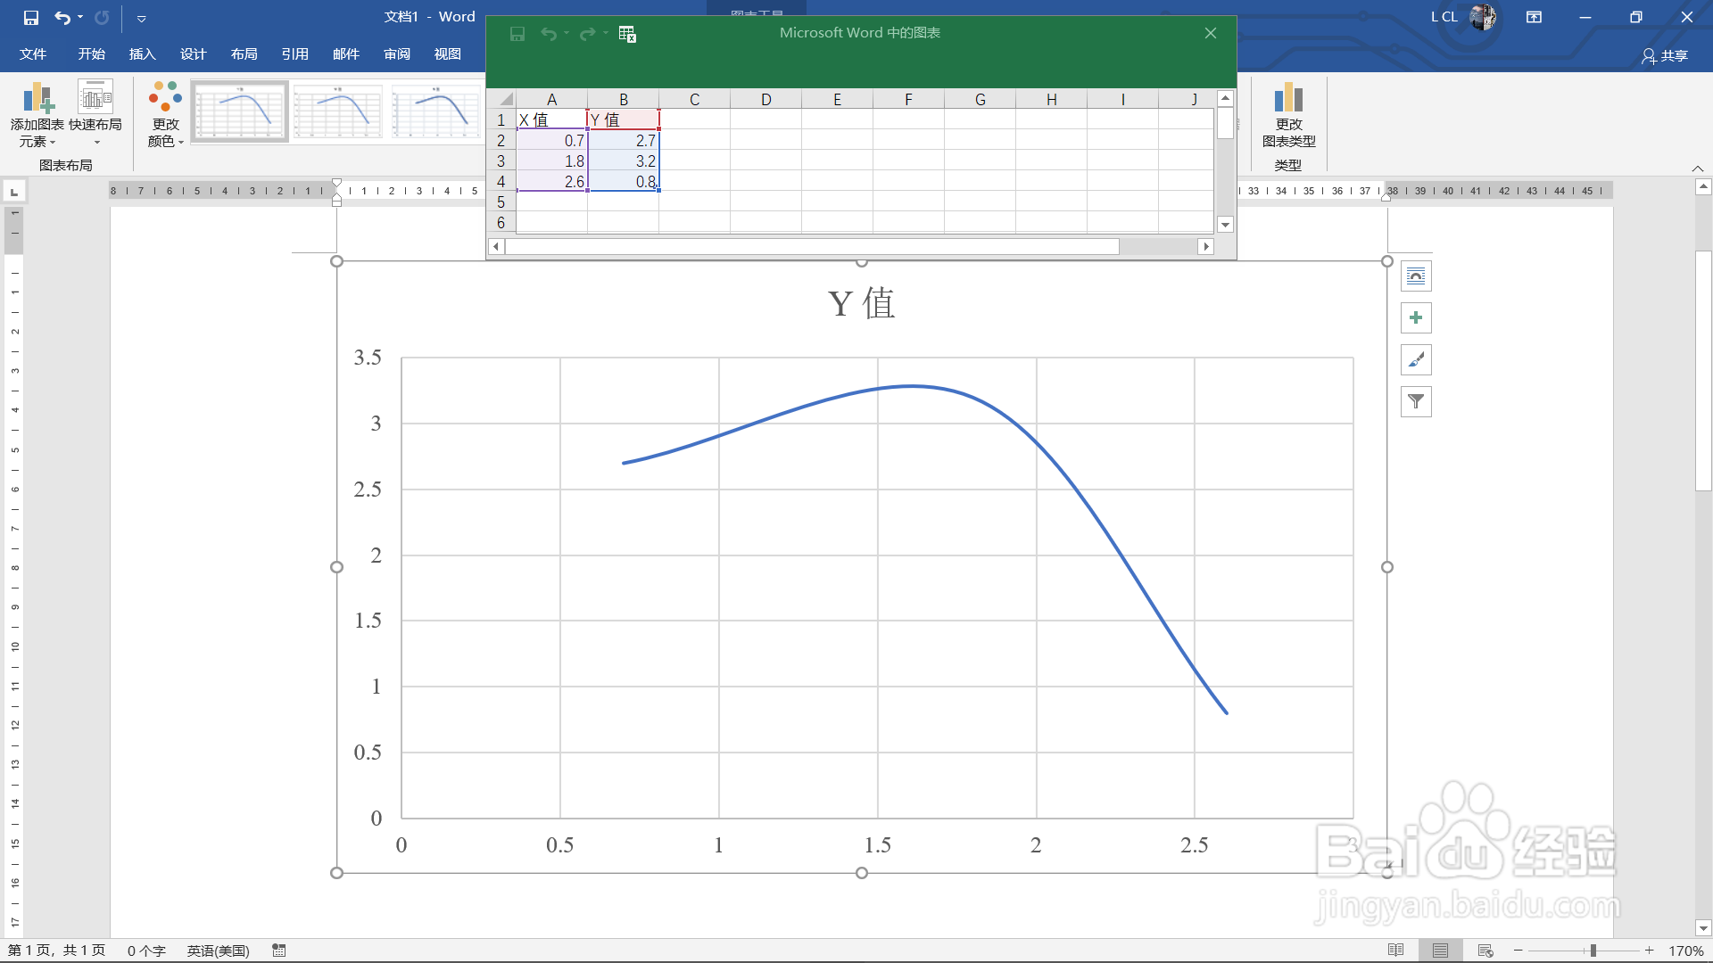Switch to Web Layout view
Viewport: 1713px width, 963px height.
tap(1485, 951)
